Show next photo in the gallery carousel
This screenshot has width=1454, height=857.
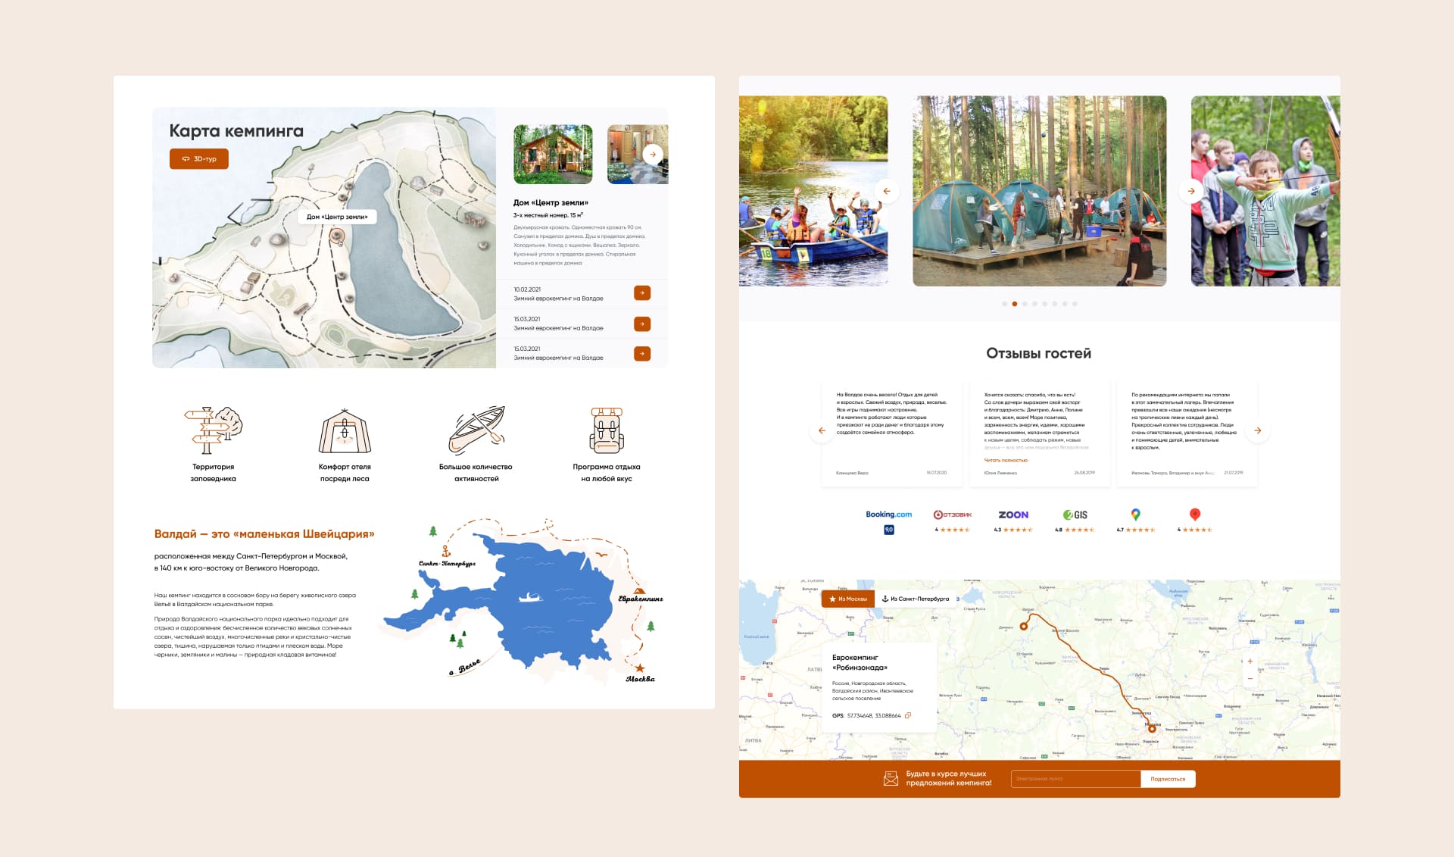click(x=1191, y=191)
